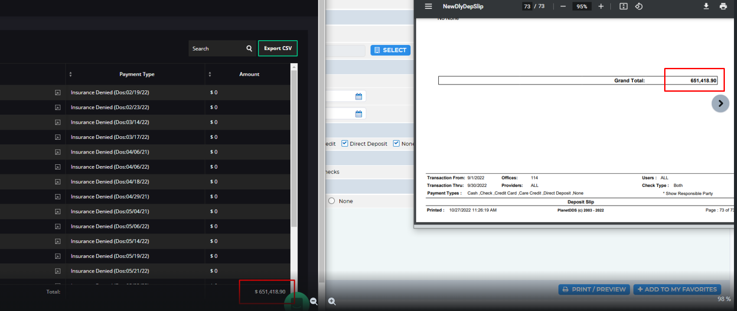Click the blue SELECT button
The image size is (737, 311).
point(390,50)
